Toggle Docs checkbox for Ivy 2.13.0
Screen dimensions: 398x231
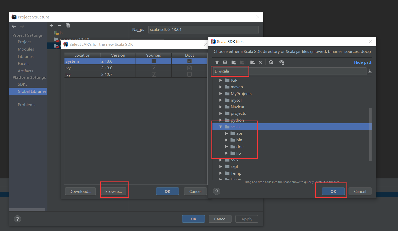(189, 68)
